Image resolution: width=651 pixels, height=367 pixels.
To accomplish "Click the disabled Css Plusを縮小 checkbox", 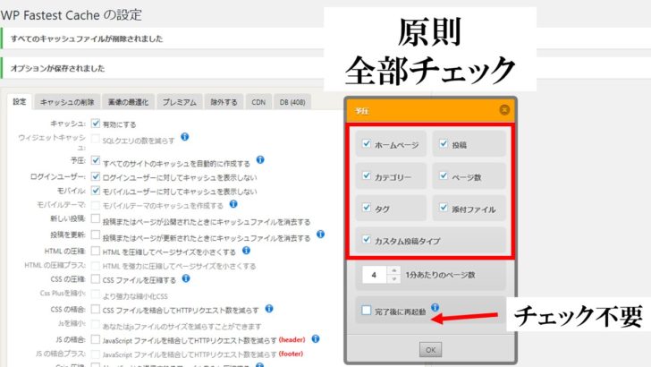I will point(96,294).
